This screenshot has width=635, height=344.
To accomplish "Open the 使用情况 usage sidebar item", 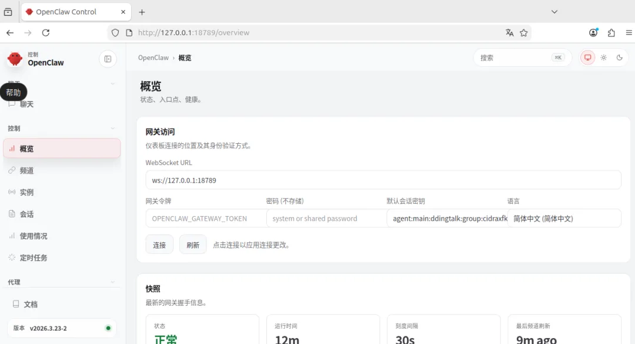I will click(x=62, y=236).
